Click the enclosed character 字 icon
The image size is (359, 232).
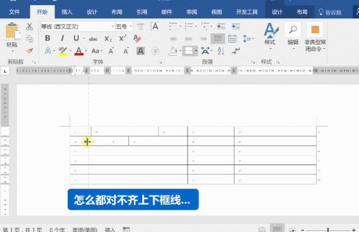155,51
